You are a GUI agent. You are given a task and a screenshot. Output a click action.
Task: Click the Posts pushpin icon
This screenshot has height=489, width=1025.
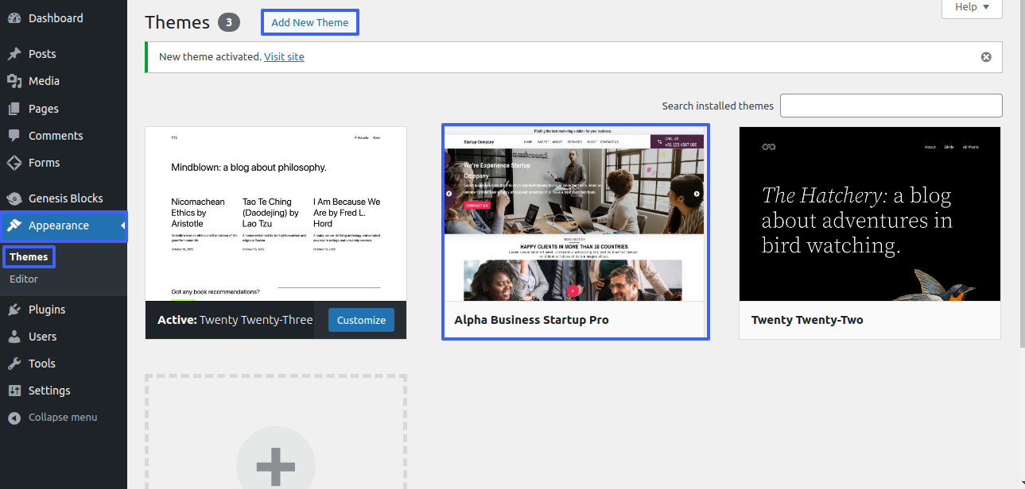[x=14, y=54]
